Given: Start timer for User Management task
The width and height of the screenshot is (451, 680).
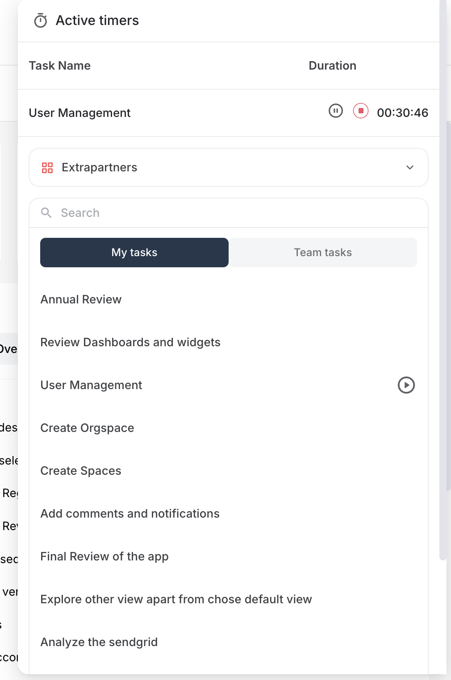Looking at the screenshot, I should (406, 385).
